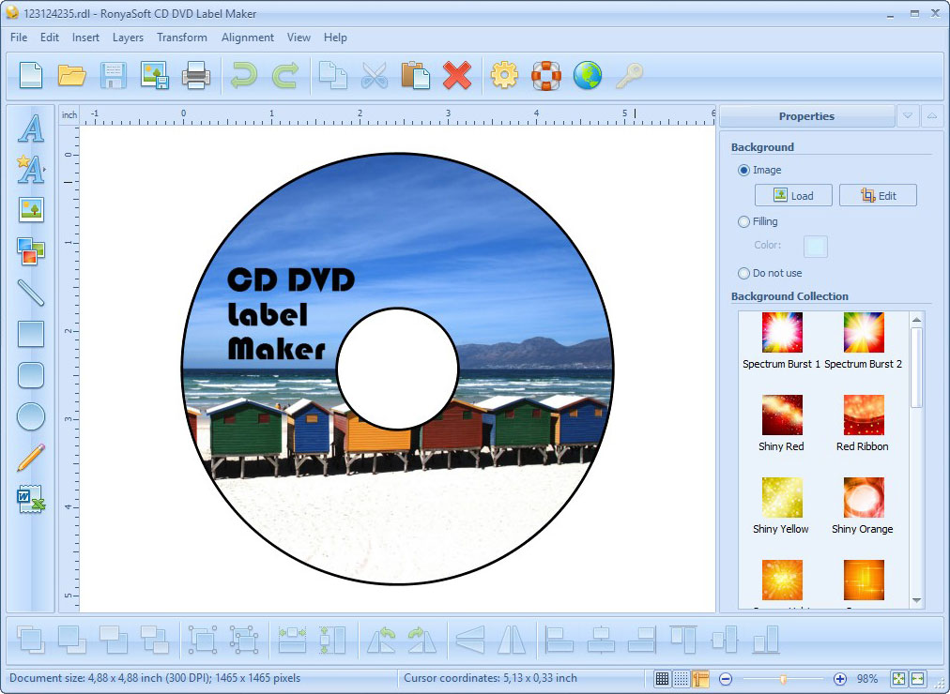Open the Transform menu
This screenshot has height=694, width=950.
(182, 38)
